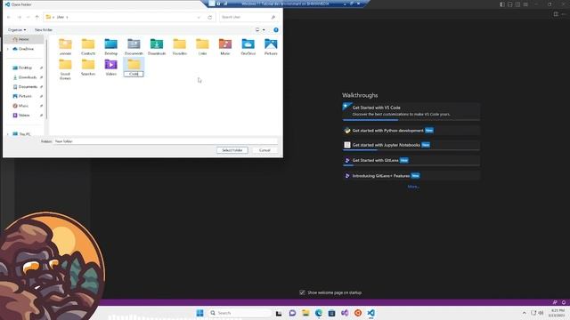This screenshot has height=320, width=570.
Task: Show hidden system tray icons
Action: (525, 313)
